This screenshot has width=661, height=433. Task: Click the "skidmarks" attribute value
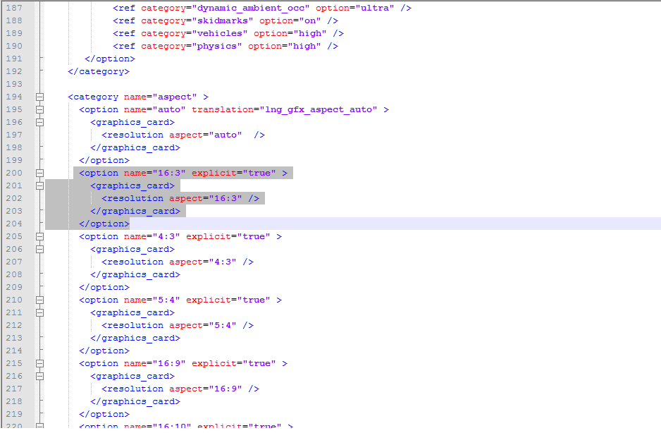tap(223, 20)
